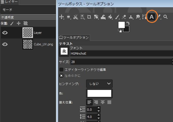Swap foreground and background colors
Image resolution: width=173 pixels, height=122 pixels.
[x=128, y=23]
